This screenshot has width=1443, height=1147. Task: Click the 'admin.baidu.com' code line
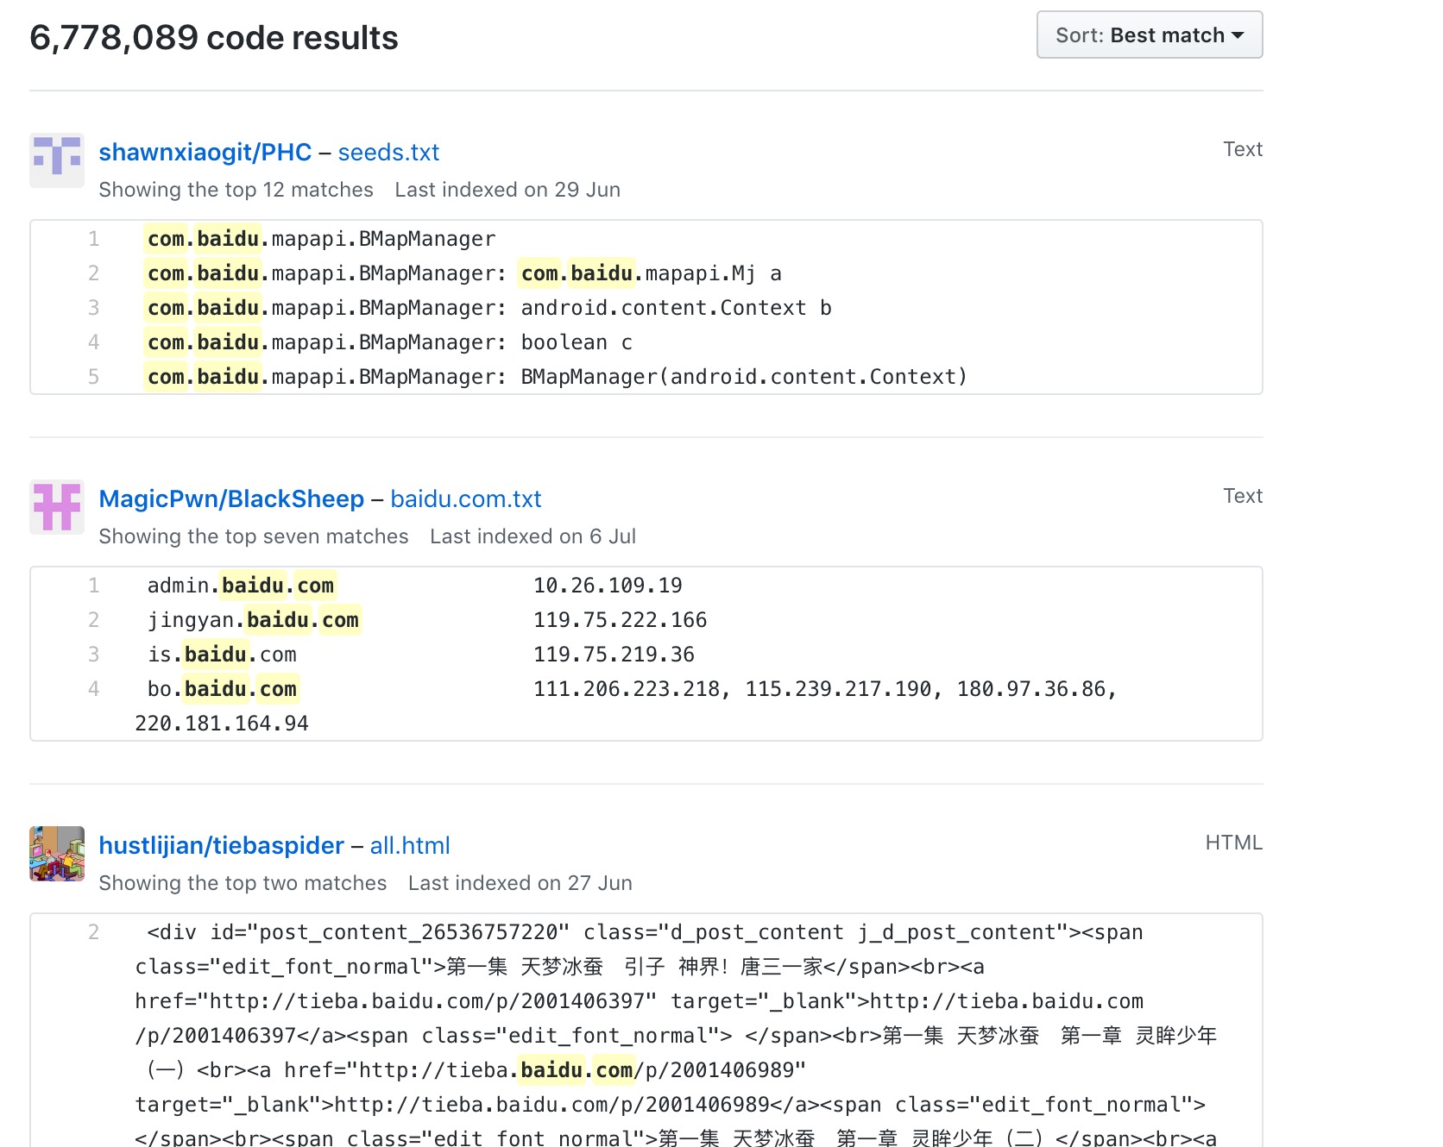(241, 586)
